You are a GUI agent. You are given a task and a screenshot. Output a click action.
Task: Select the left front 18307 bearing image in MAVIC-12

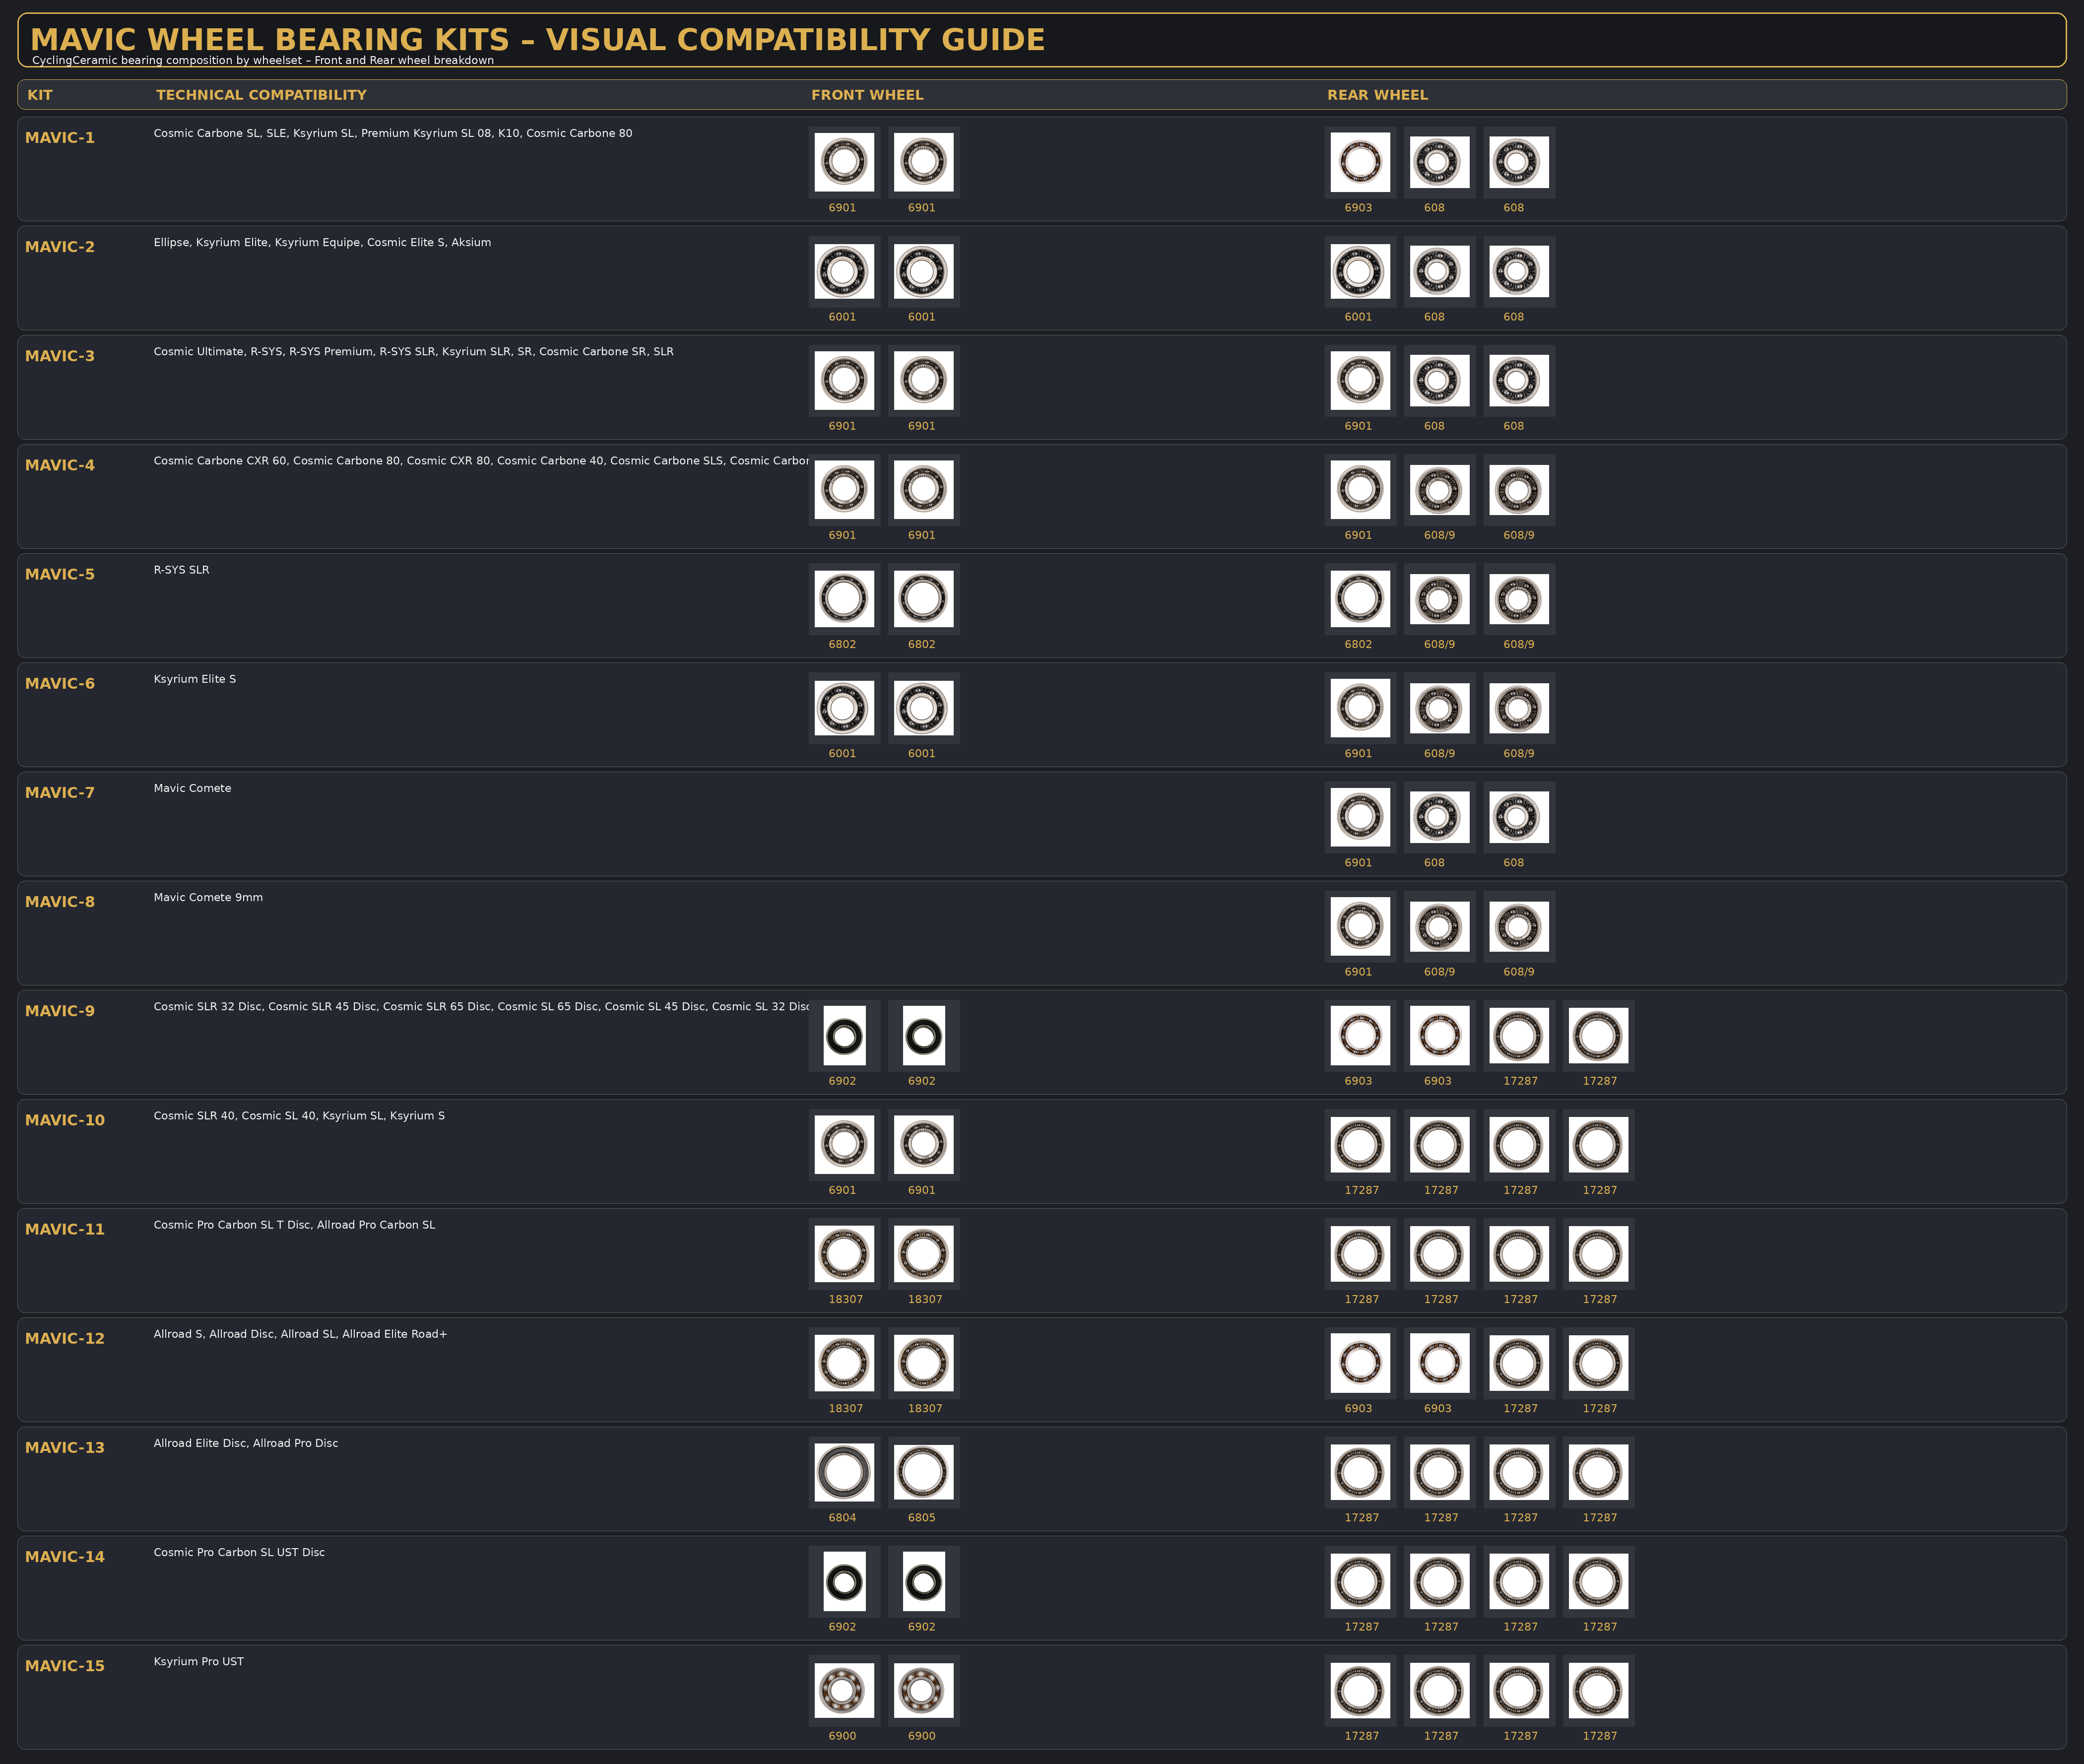click(844, 1362)
